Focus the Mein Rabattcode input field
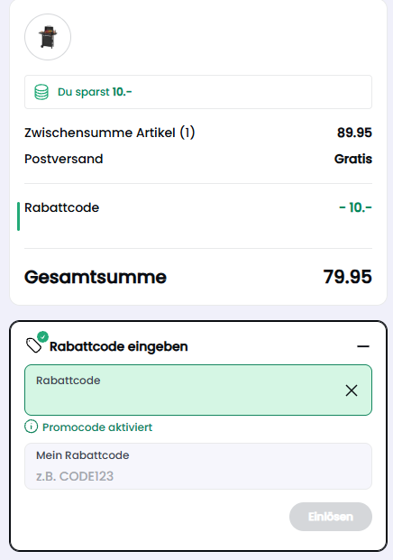Screen dimensions: 393x560 [x=198, y=466]
